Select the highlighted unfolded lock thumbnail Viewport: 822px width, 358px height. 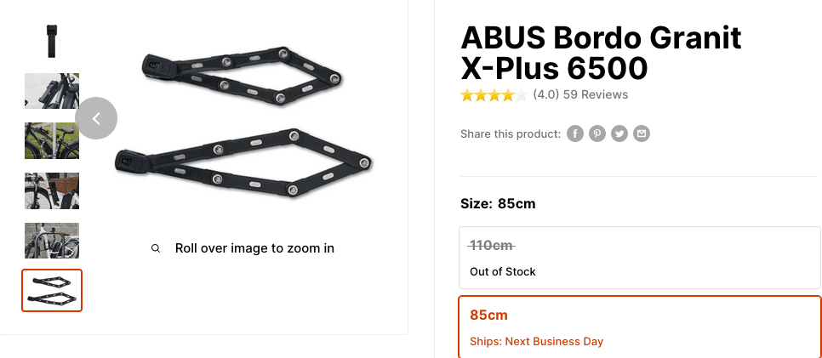[x=52, y=290]
